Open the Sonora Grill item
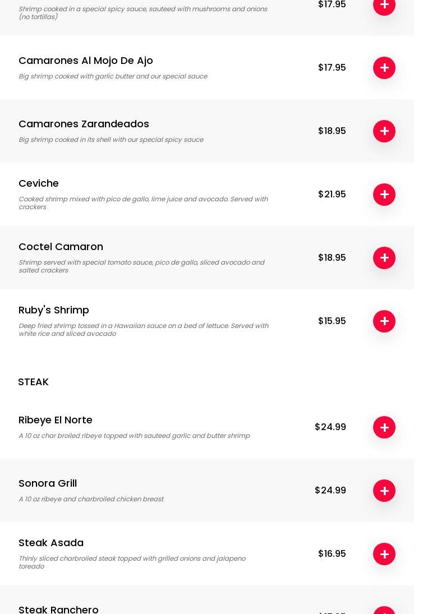Image resolution: width=432 pixels, height=614 pixels. point(48,483)
